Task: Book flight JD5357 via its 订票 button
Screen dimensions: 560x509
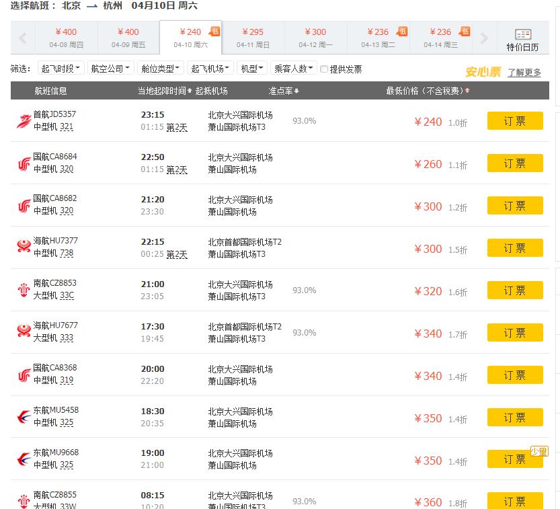Action: [x=515, y=121]
